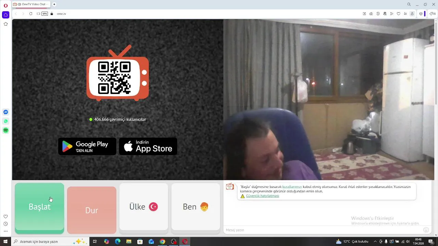Open sidebar history clock icon
438x246 pixels.
5,224
